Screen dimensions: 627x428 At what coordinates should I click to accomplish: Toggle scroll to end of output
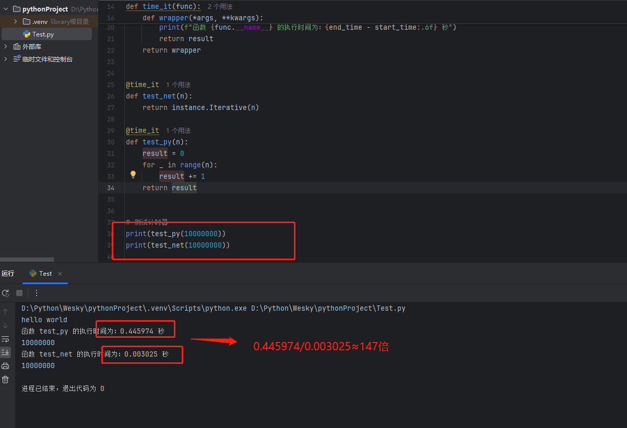click(6, 352)
